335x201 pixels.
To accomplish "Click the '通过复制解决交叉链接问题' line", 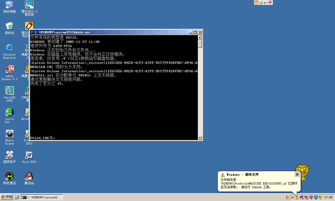I will pyautogui.click(x=57, y=80).
